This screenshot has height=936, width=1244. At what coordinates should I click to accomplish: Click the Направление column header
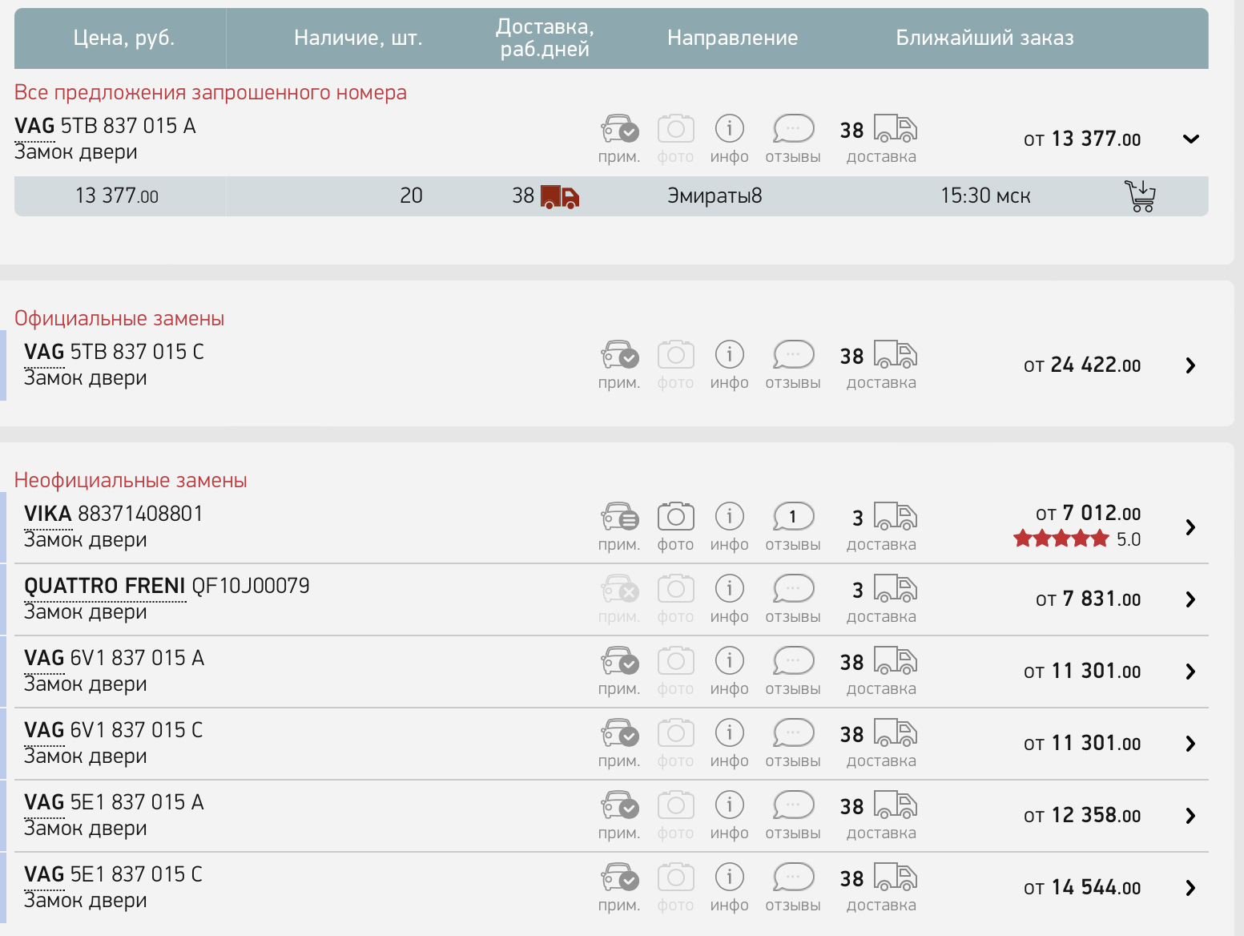click(x=732, y=38)
